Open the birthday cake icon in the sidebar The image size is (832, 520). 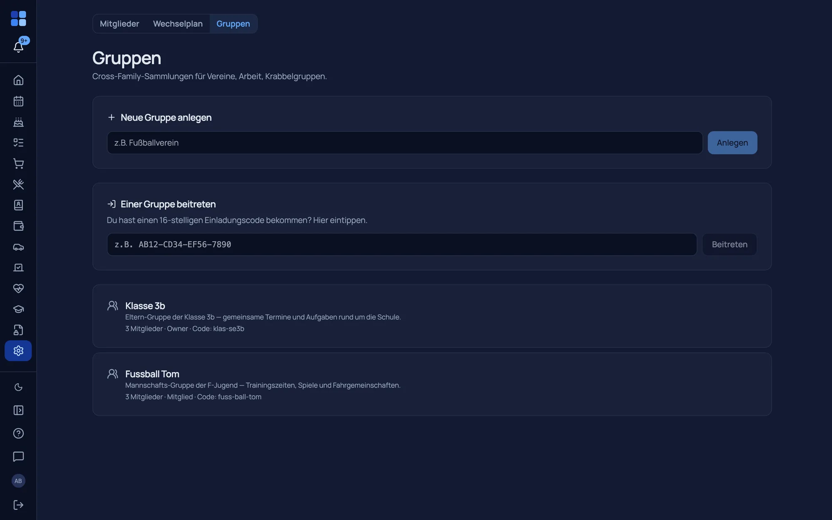click(x=18, y=122)
